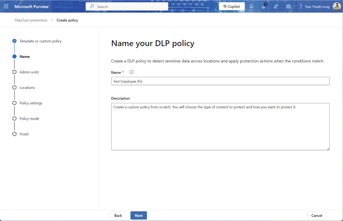
Task: Click the info icon next to Name
Action: (132, 72)
